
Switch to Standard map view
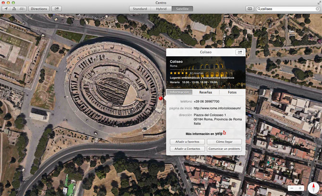(x=140, y=9)
